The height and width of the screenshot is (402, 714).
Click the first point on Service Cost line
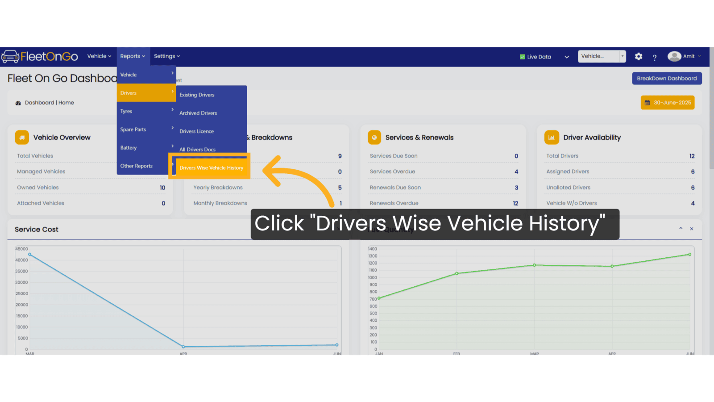[30, 255]
